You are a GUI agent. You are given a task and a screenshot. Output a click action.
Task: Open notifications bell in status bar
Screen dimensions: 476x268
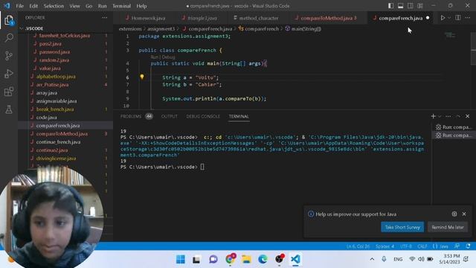tap(468, 246)
